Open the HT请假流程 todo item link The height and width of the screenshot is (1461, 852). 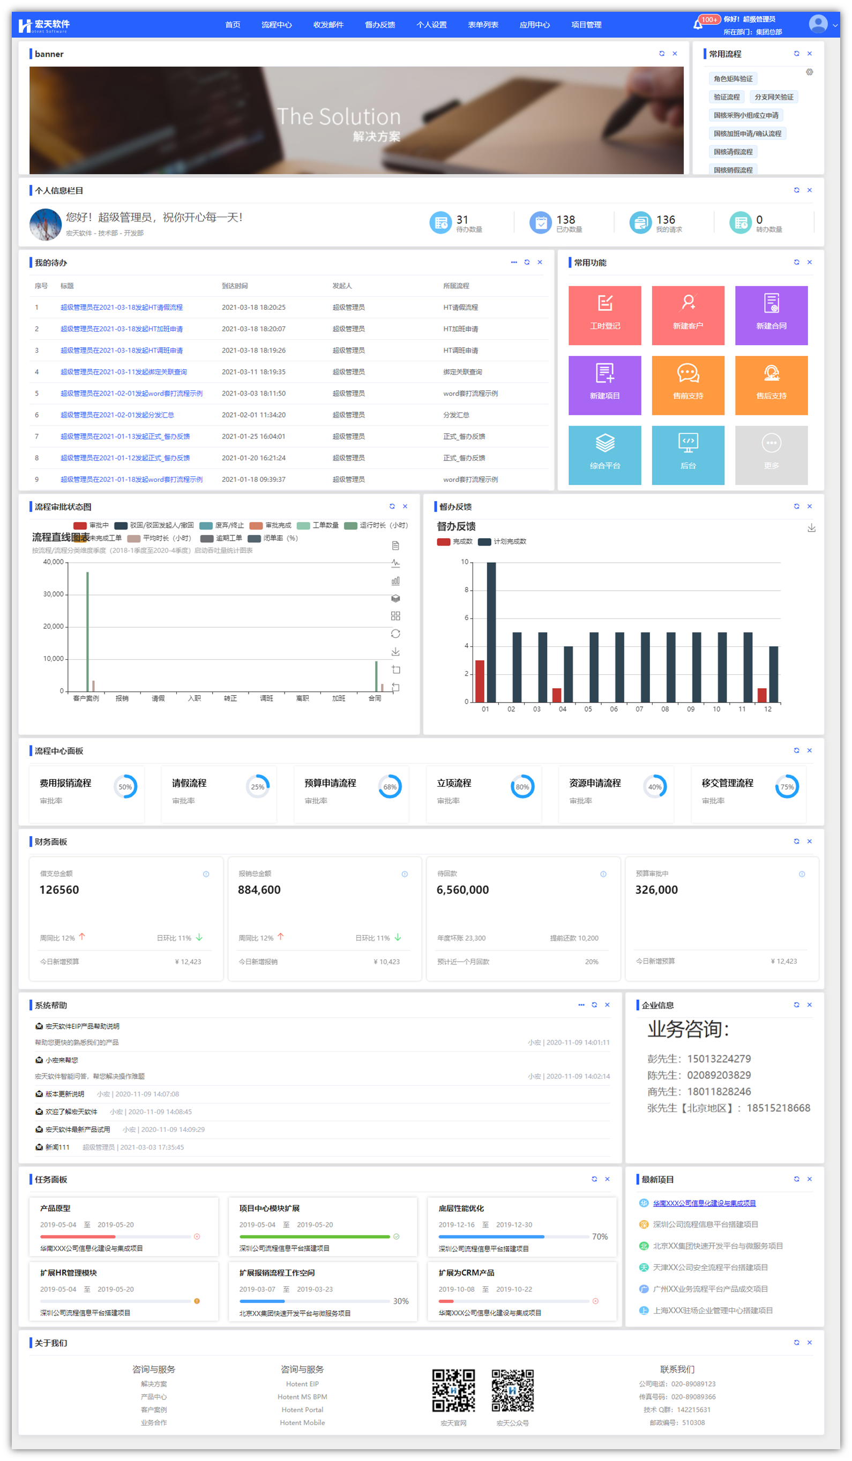tap(122, 307)
